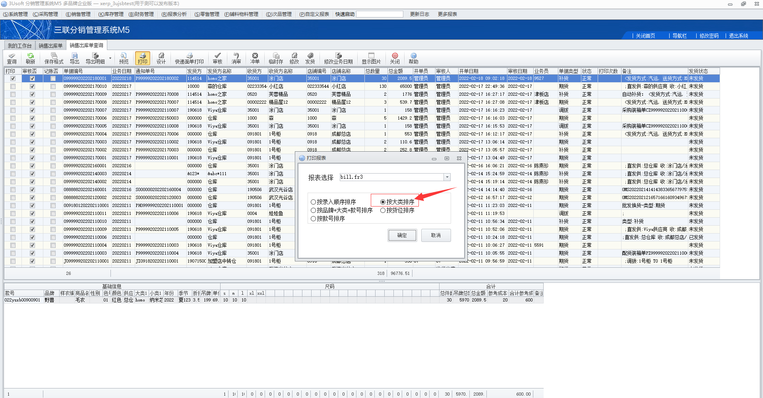Viewport: 763px width, 398px height.
Task: Click the 总金额 column header
Action: pyautogui.click(x=400, y=71)
